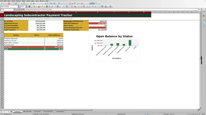The width and height of the screenshot is (206, 115).
Task: Click the Merge and Center Cells icon
Action: click(x=67, y=6)
